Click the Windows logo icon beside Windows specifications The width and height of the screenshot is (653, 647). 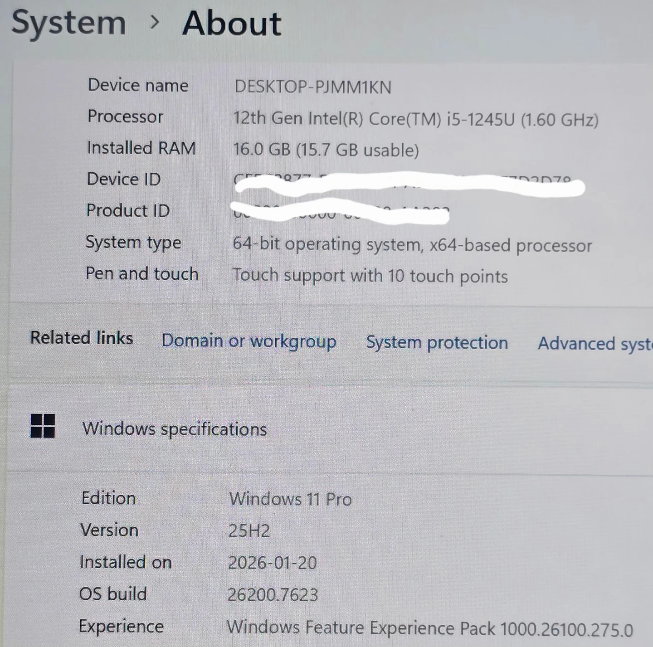43,426
